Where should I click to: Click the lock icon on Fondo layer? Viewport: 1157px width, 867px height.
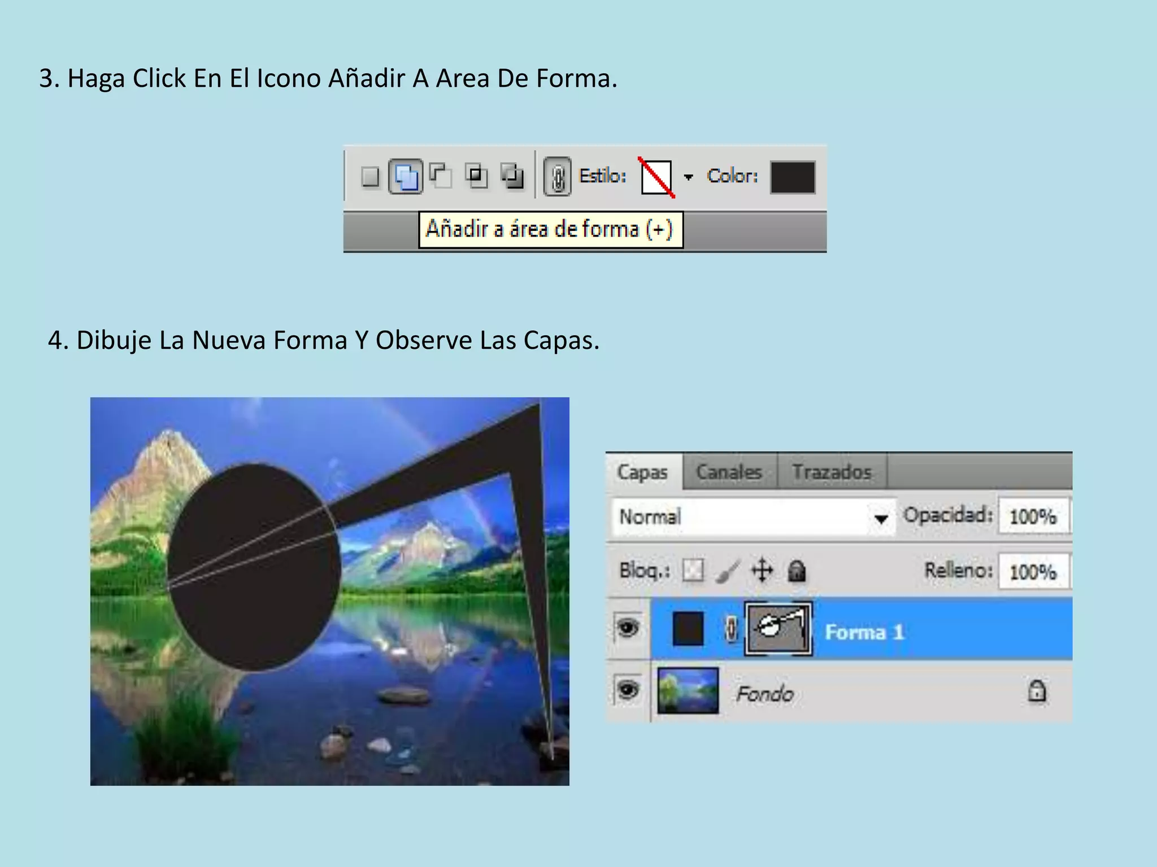coord(1037,691)
